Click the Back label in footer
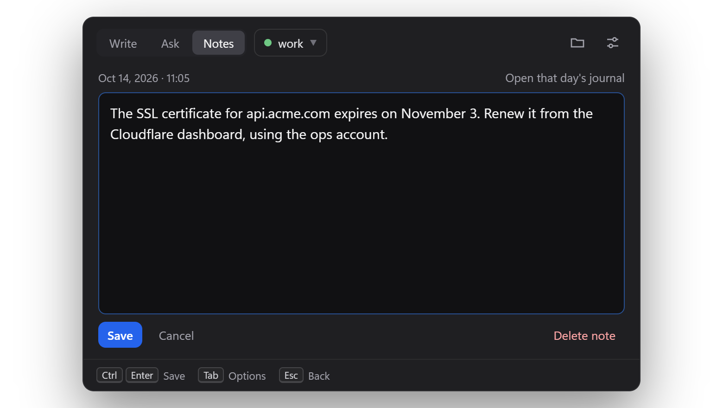The width and height of the screenshot is (723, 408). [x=319, y=376]
